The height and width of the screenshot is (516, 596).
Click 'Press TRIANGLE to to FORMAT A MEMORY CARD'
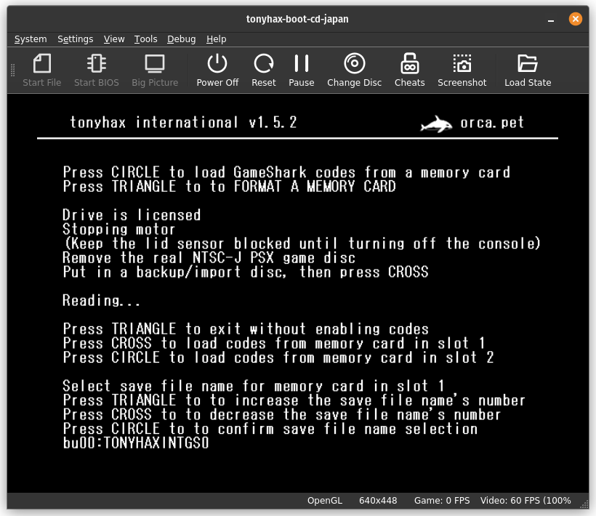(229, 187)
